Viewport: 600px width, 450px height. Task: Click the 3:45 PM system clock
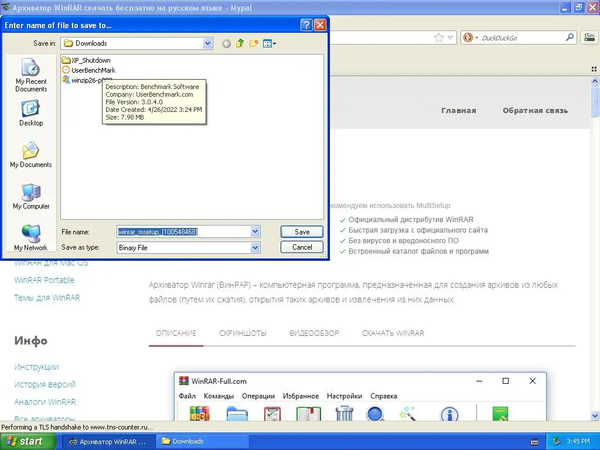coord(578,442)
